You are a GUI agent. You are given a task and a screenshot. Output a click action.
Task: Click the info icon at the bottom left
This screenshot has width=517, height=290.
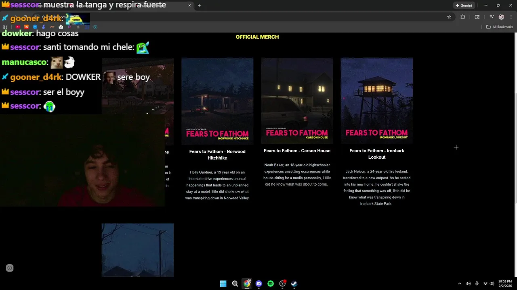tap(10, 268)
